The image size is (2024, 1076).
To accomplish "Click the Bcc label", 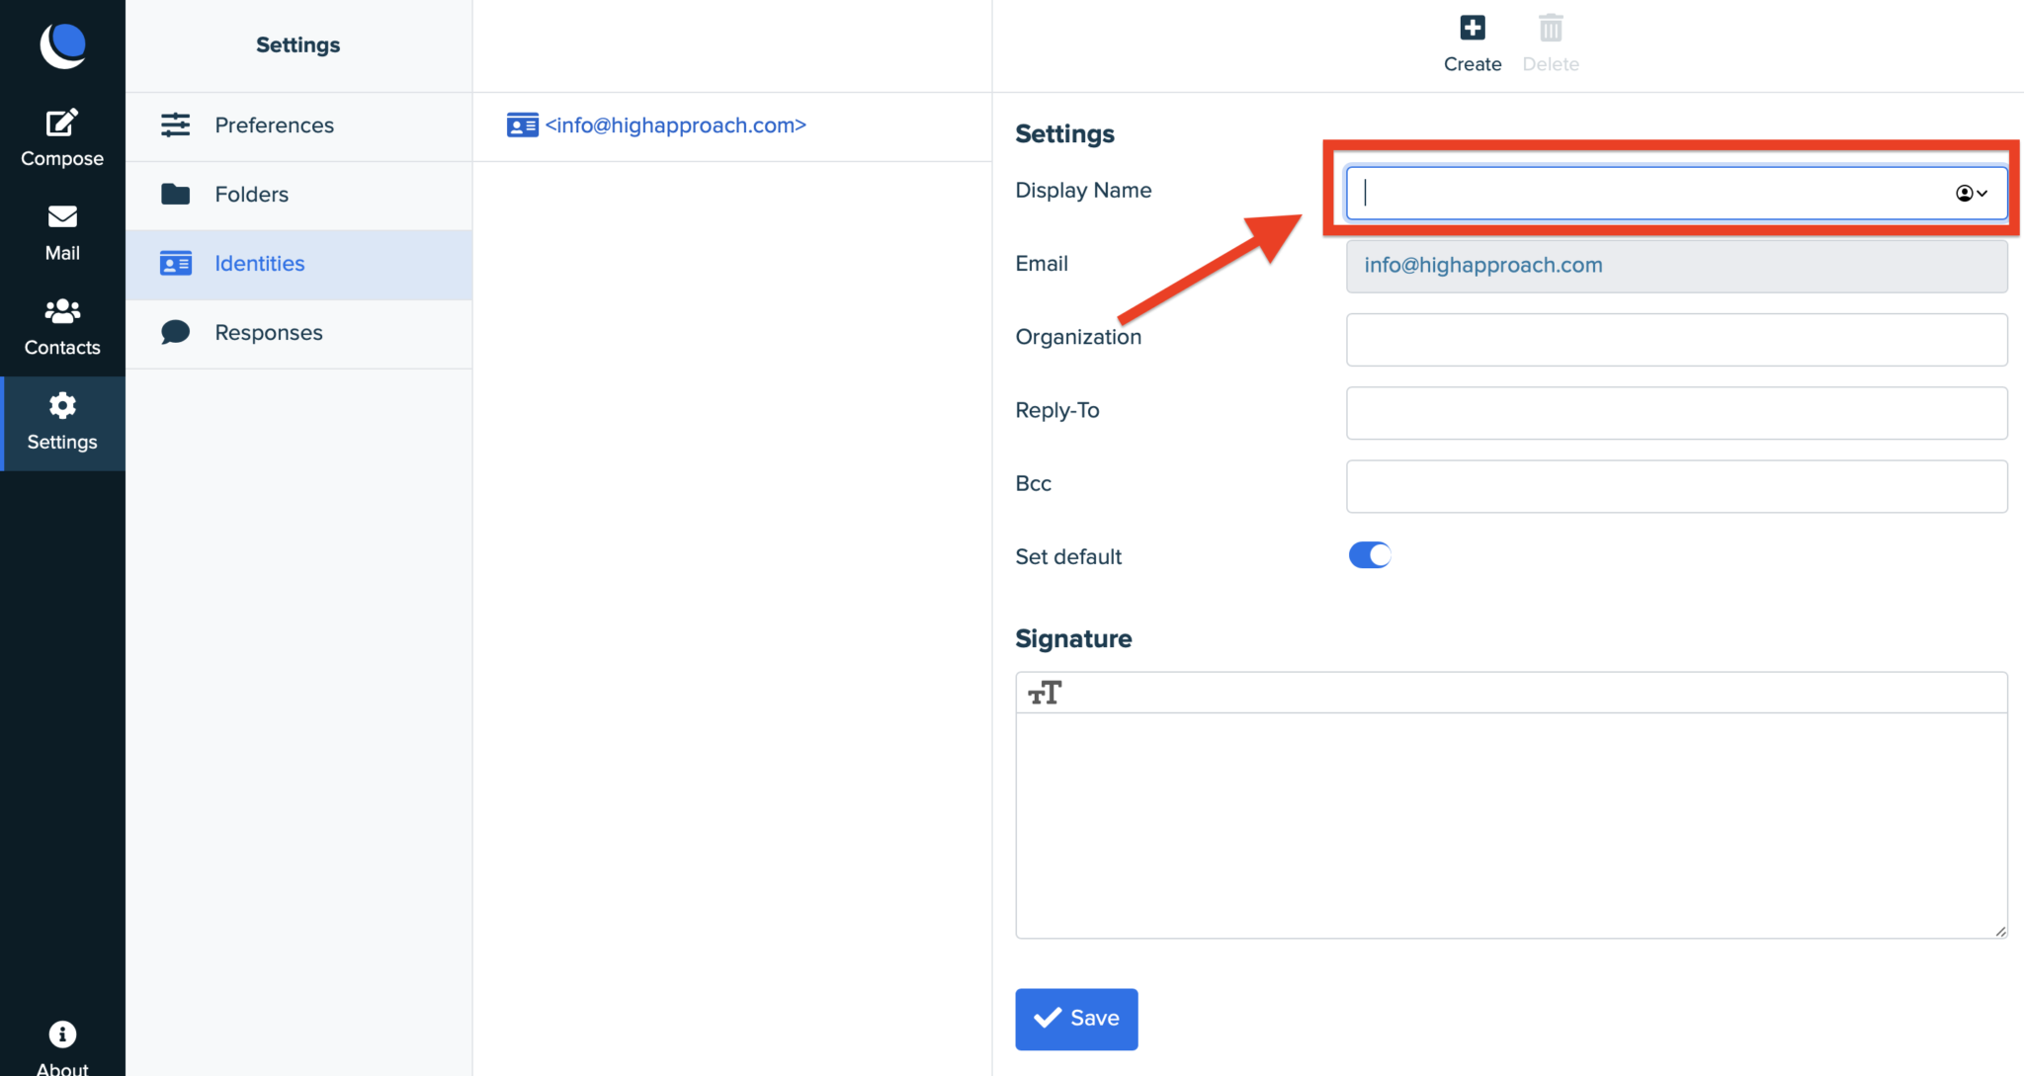I will click(1033, 483).
